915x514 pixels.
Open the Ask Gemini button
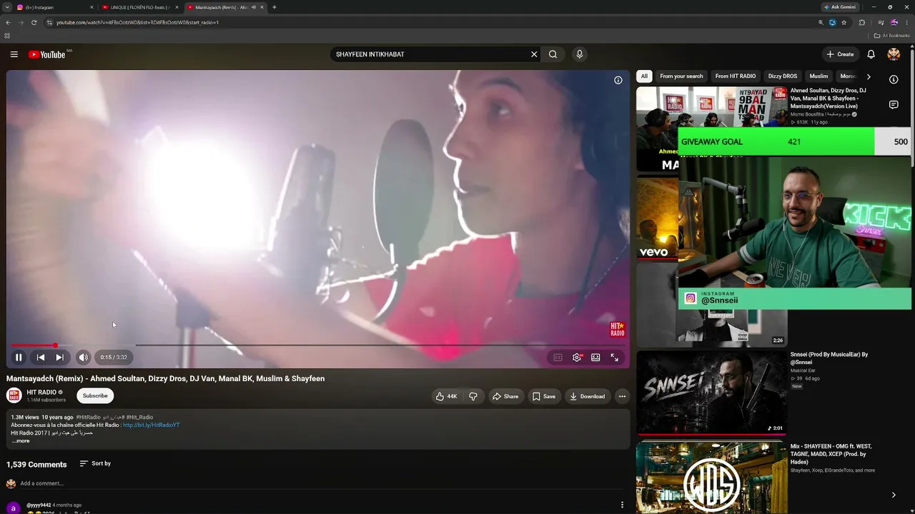point(839,7)
